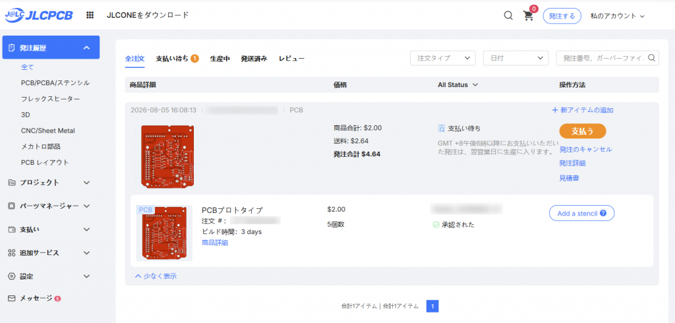This screenshot has height=323, width=675.
Task: Click the payment wallet icon in sidebar
Action: (x=12, y=229)
